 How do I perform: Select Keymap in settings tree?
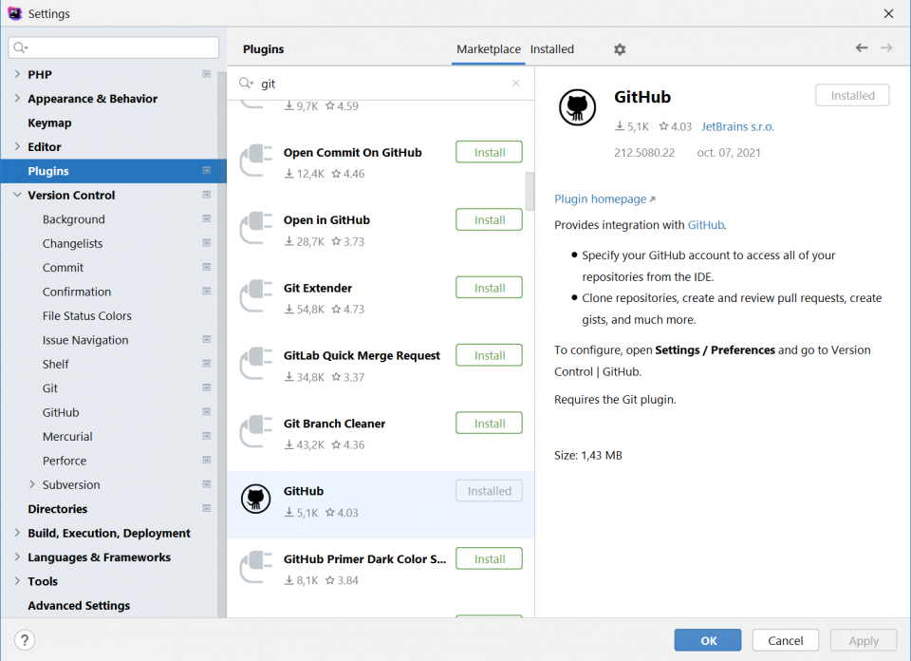point(49,123)
